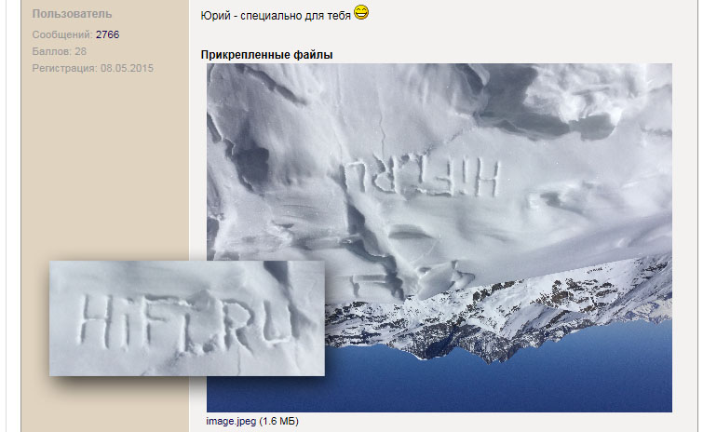Click the grinning smiley emoticon in post
This screenshot has width=703, height=432.
pos(361,12)
